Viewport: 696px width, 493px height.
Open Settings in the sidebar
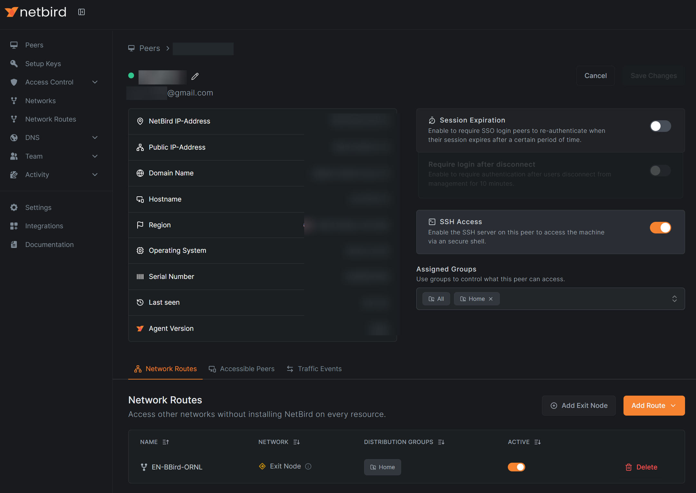point(38,207)
